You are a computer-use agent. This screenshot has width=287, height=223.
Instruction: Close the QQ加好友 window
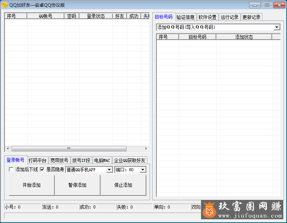[279, 5]
